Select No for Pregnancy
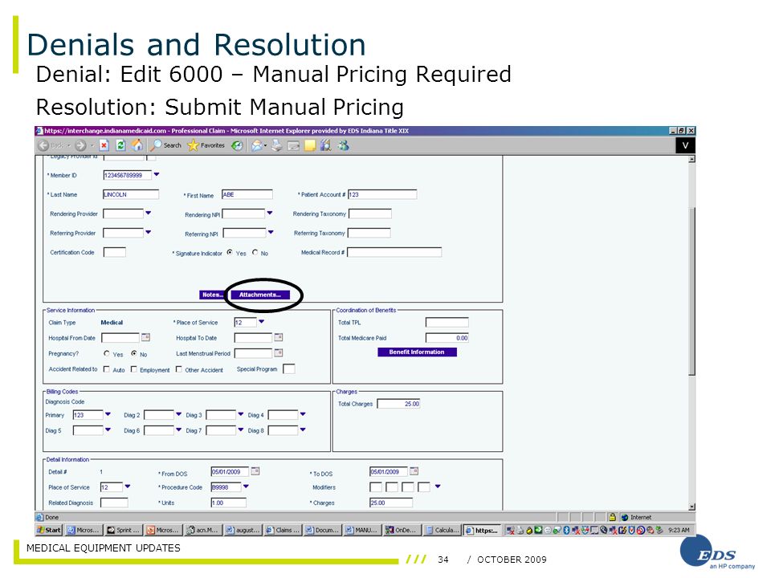Image resolution: width=771 pixels, height=578 pixels. pyautogui.click(x=134, y=353)
